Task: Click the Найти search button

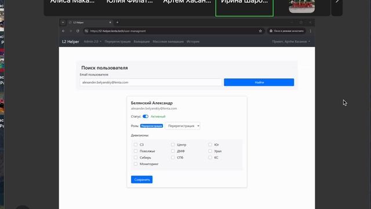Action: (x=259, y=82)
